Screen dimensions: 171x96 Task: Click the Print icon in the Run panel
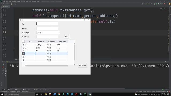6,74
